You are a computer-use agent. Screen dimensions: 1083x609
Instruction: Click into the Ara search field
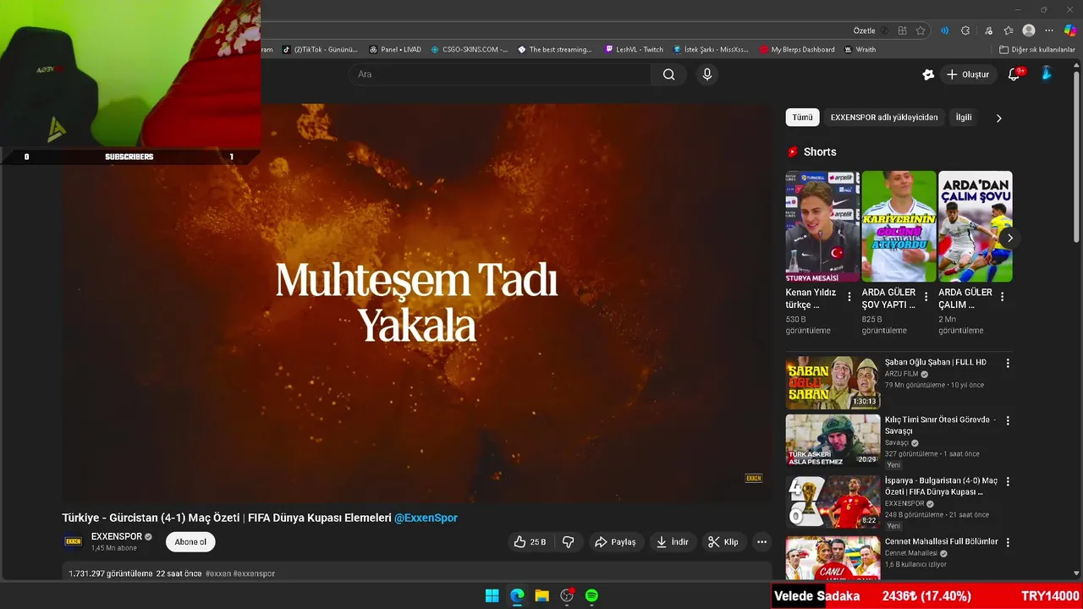pos(499,74)
